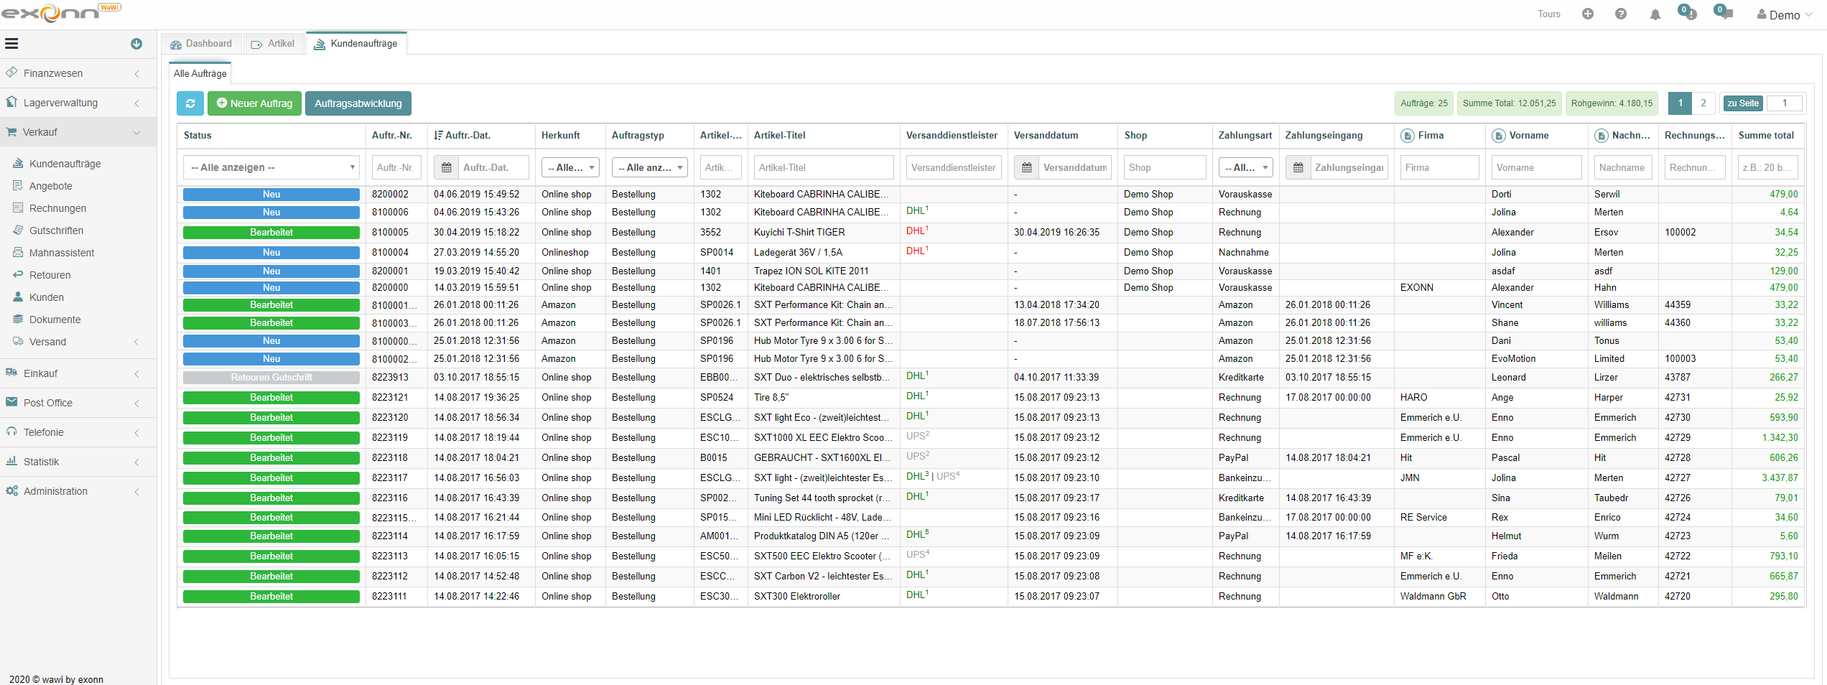Click the blue refresh icon button
Screen dimensions: 1827x685
point(190,103)
